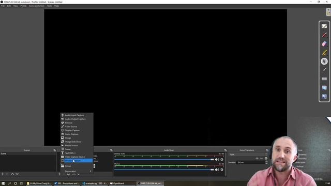Screen dimensions: 331x186
Task: Choose Display Capture source
Action: (x=77, y=130)
